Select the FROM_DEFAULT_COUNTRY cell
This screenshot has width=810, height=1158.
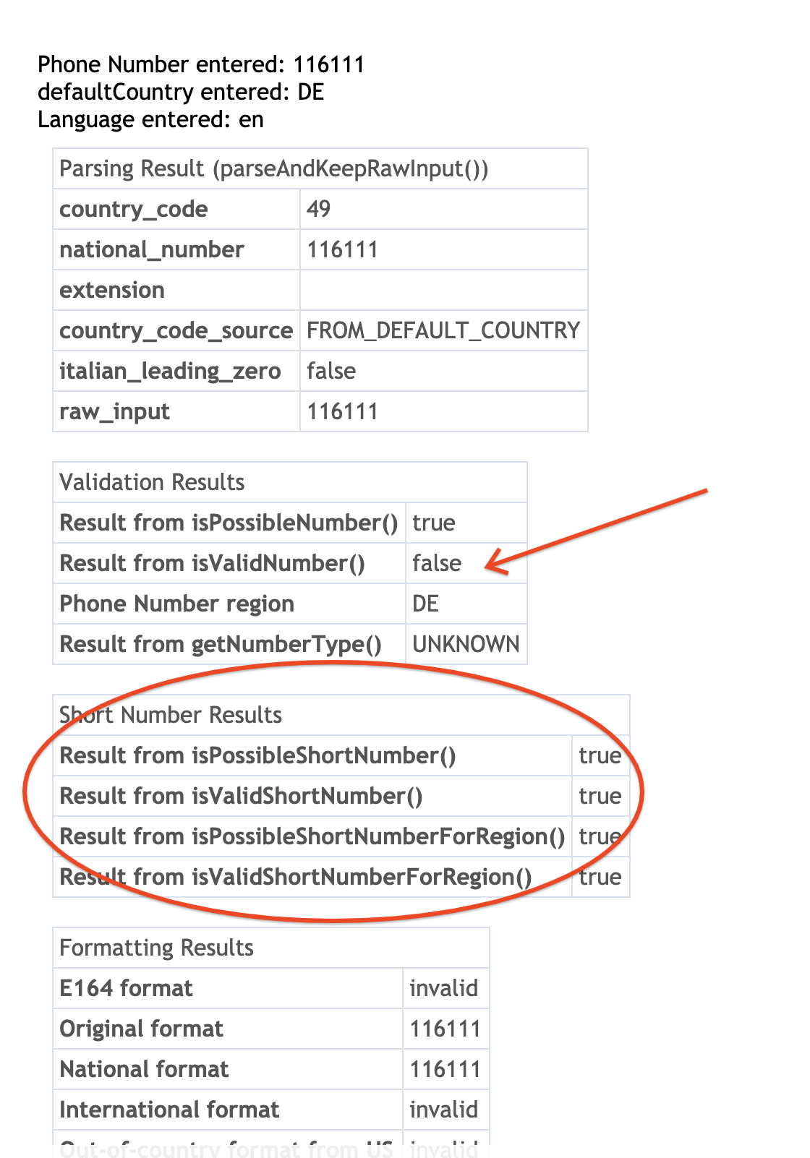(443, 330)
